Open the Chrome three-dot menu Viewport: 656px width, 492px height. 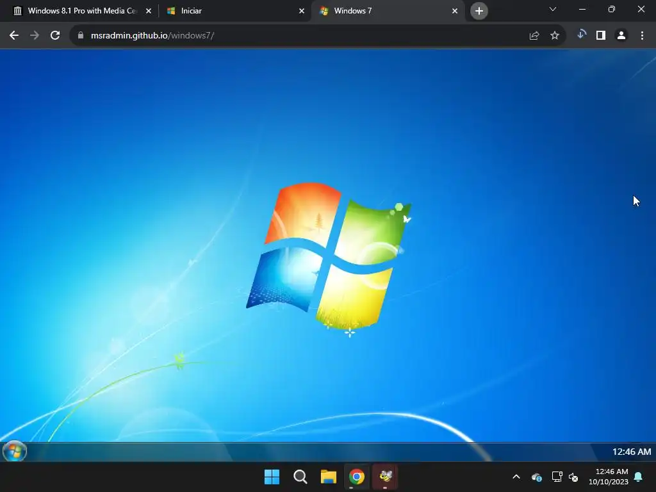[x=642, y=36]
